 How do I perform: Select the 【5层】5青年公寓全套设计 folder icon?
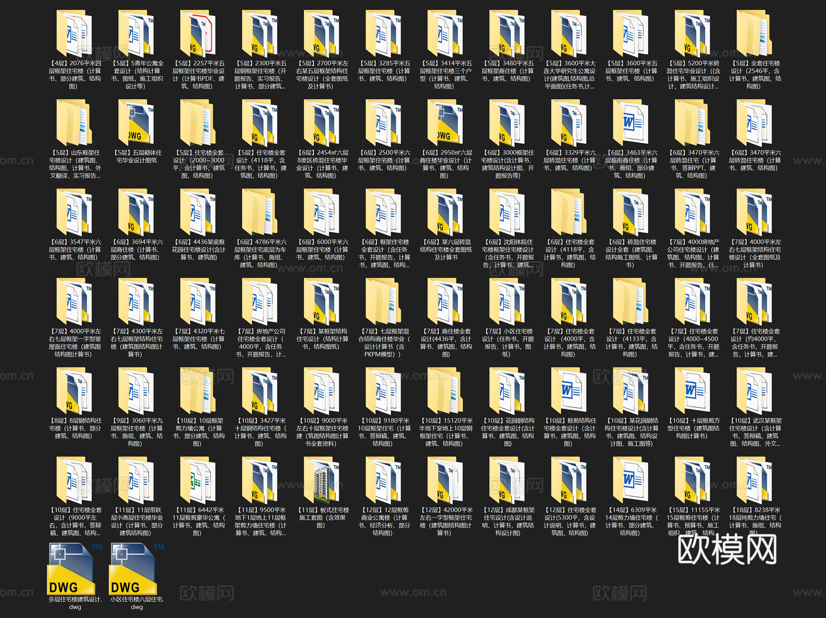pyautogui.click(x=136, y=34)
